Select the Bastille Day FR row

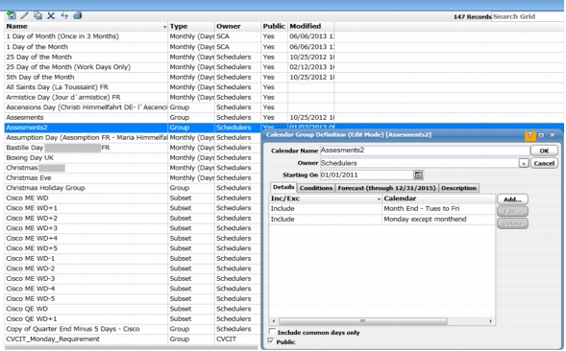coord(133,148)
